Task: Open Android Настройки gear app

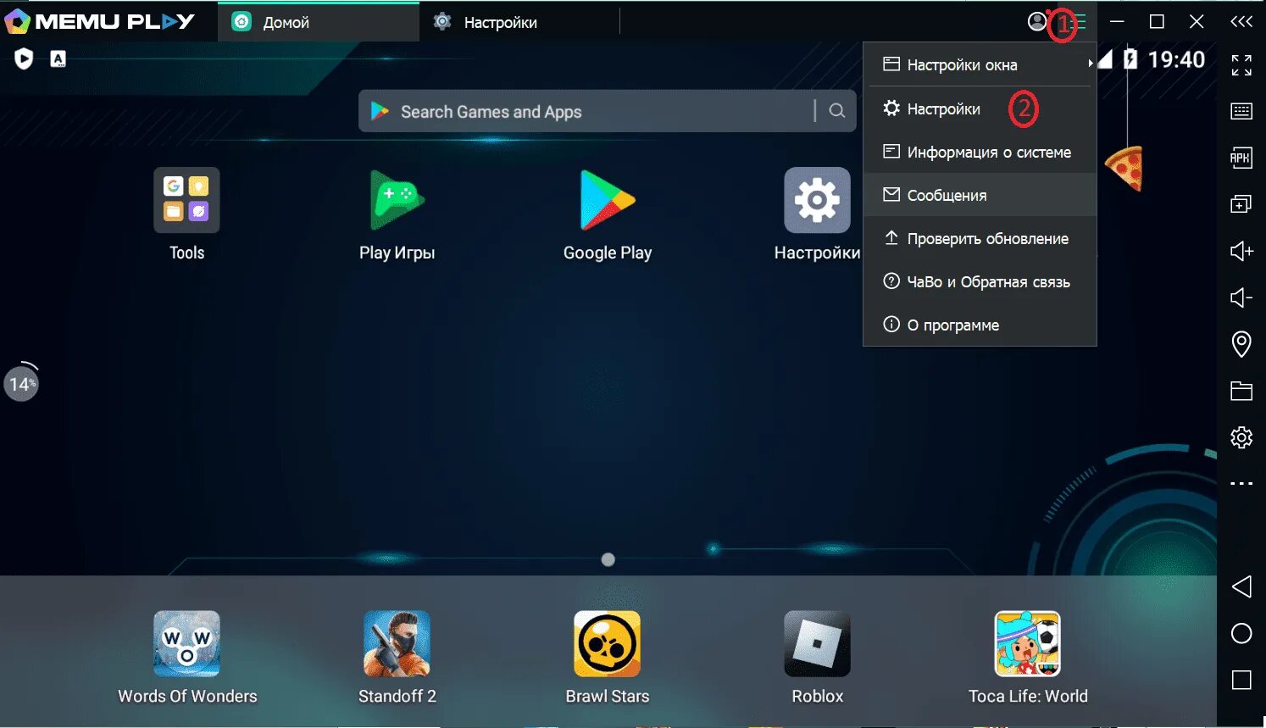Action: pyautogui.click(x=817, y=200)
